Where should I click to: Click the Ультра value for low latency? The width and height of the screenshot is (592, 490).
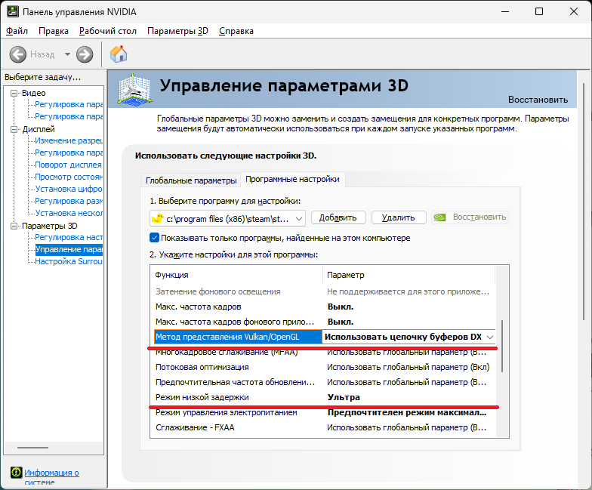(344, 397)
